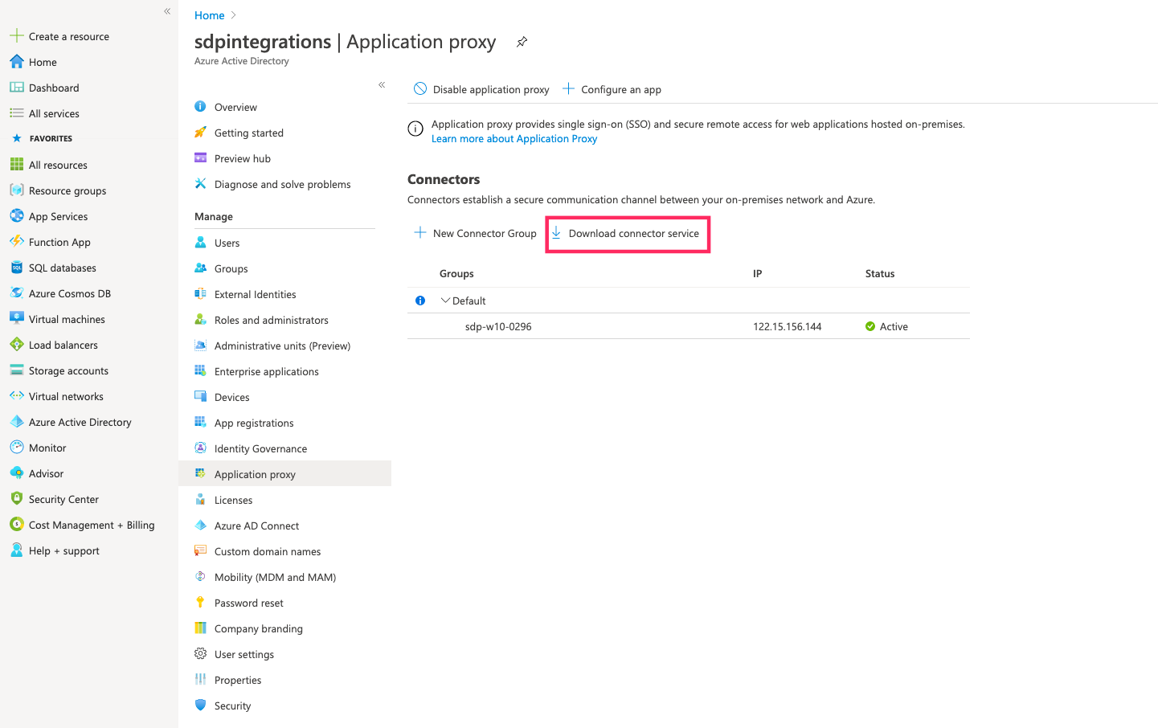
Task: Click the Diagnose and solve problems wrench icon
Action: click(x=201, y=184)
